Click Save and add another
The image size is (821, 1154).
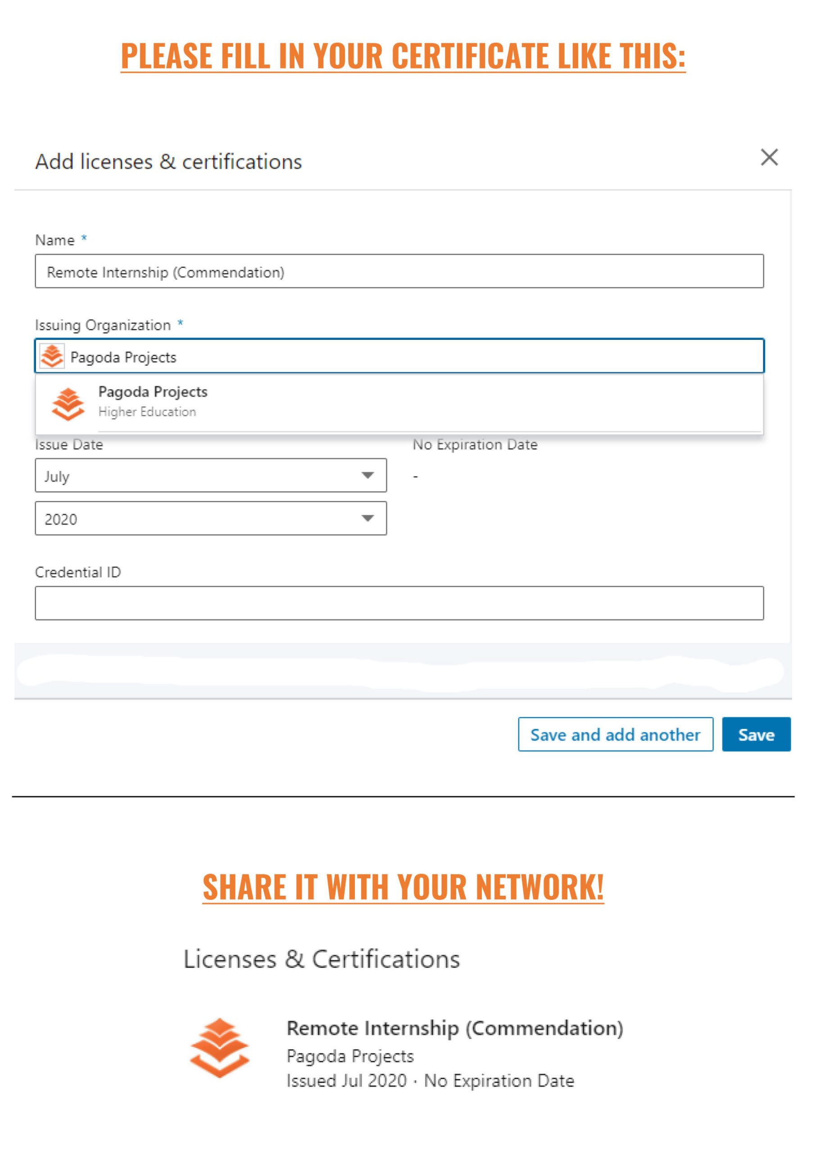616,734
